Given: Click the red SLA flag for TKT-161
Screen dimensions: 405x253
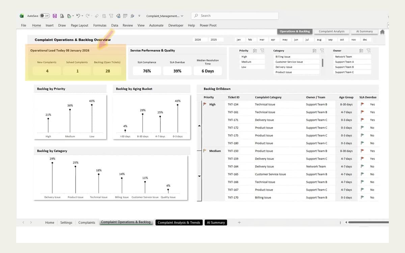Looking at the screenshot, I should click(x=362, y=112).
